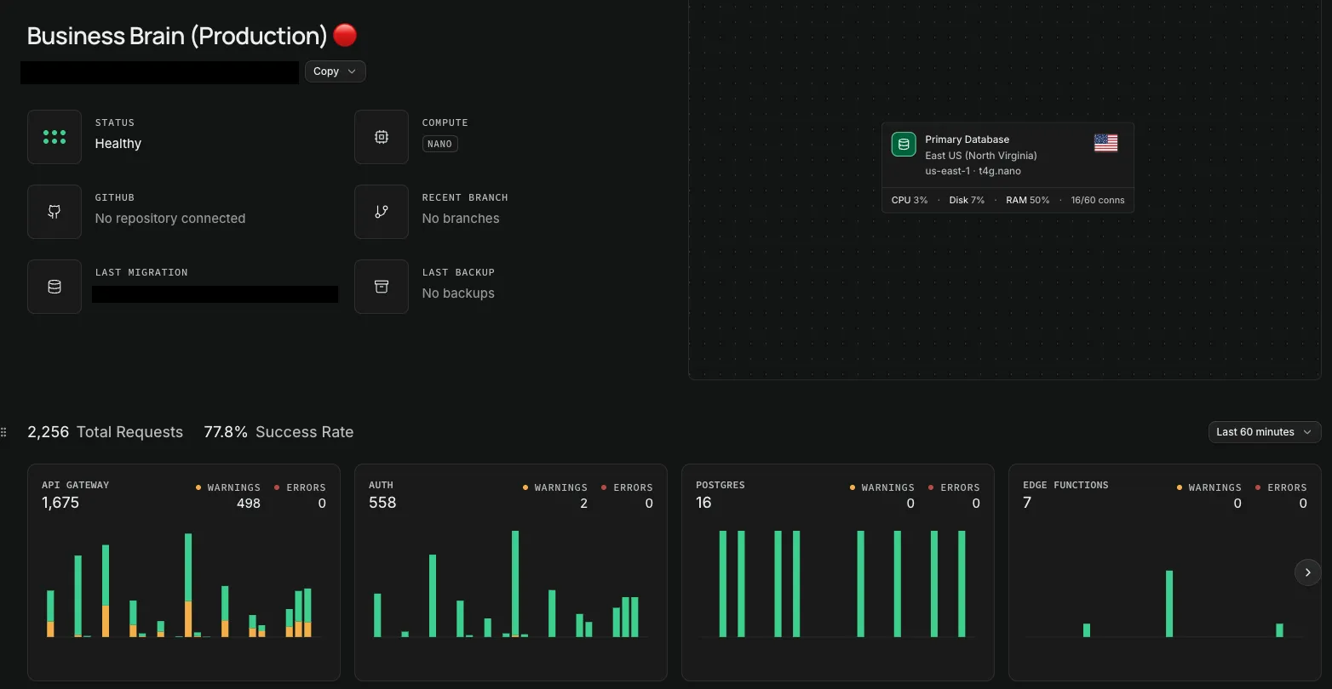Click the Recent Branch icon

(x=382, y=212)
